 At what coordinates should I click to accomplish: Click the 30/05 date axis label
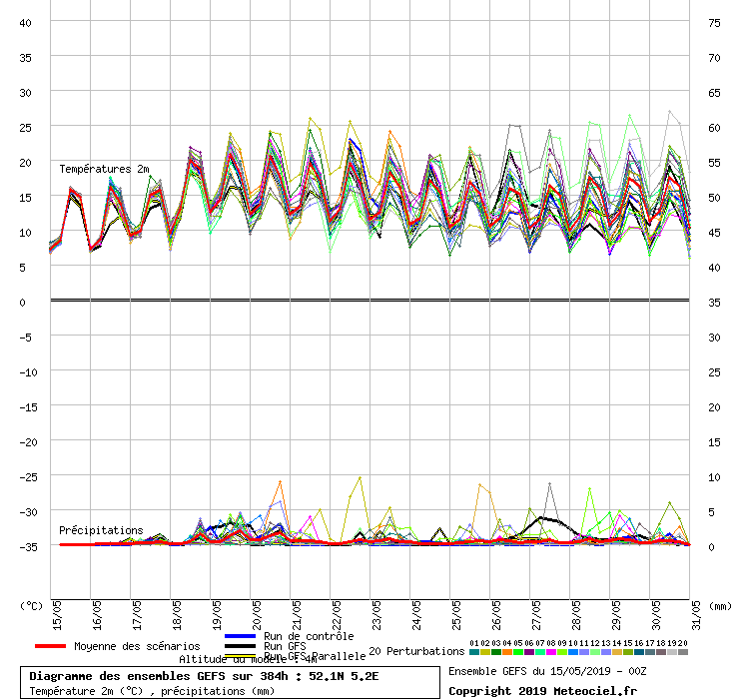656,615
